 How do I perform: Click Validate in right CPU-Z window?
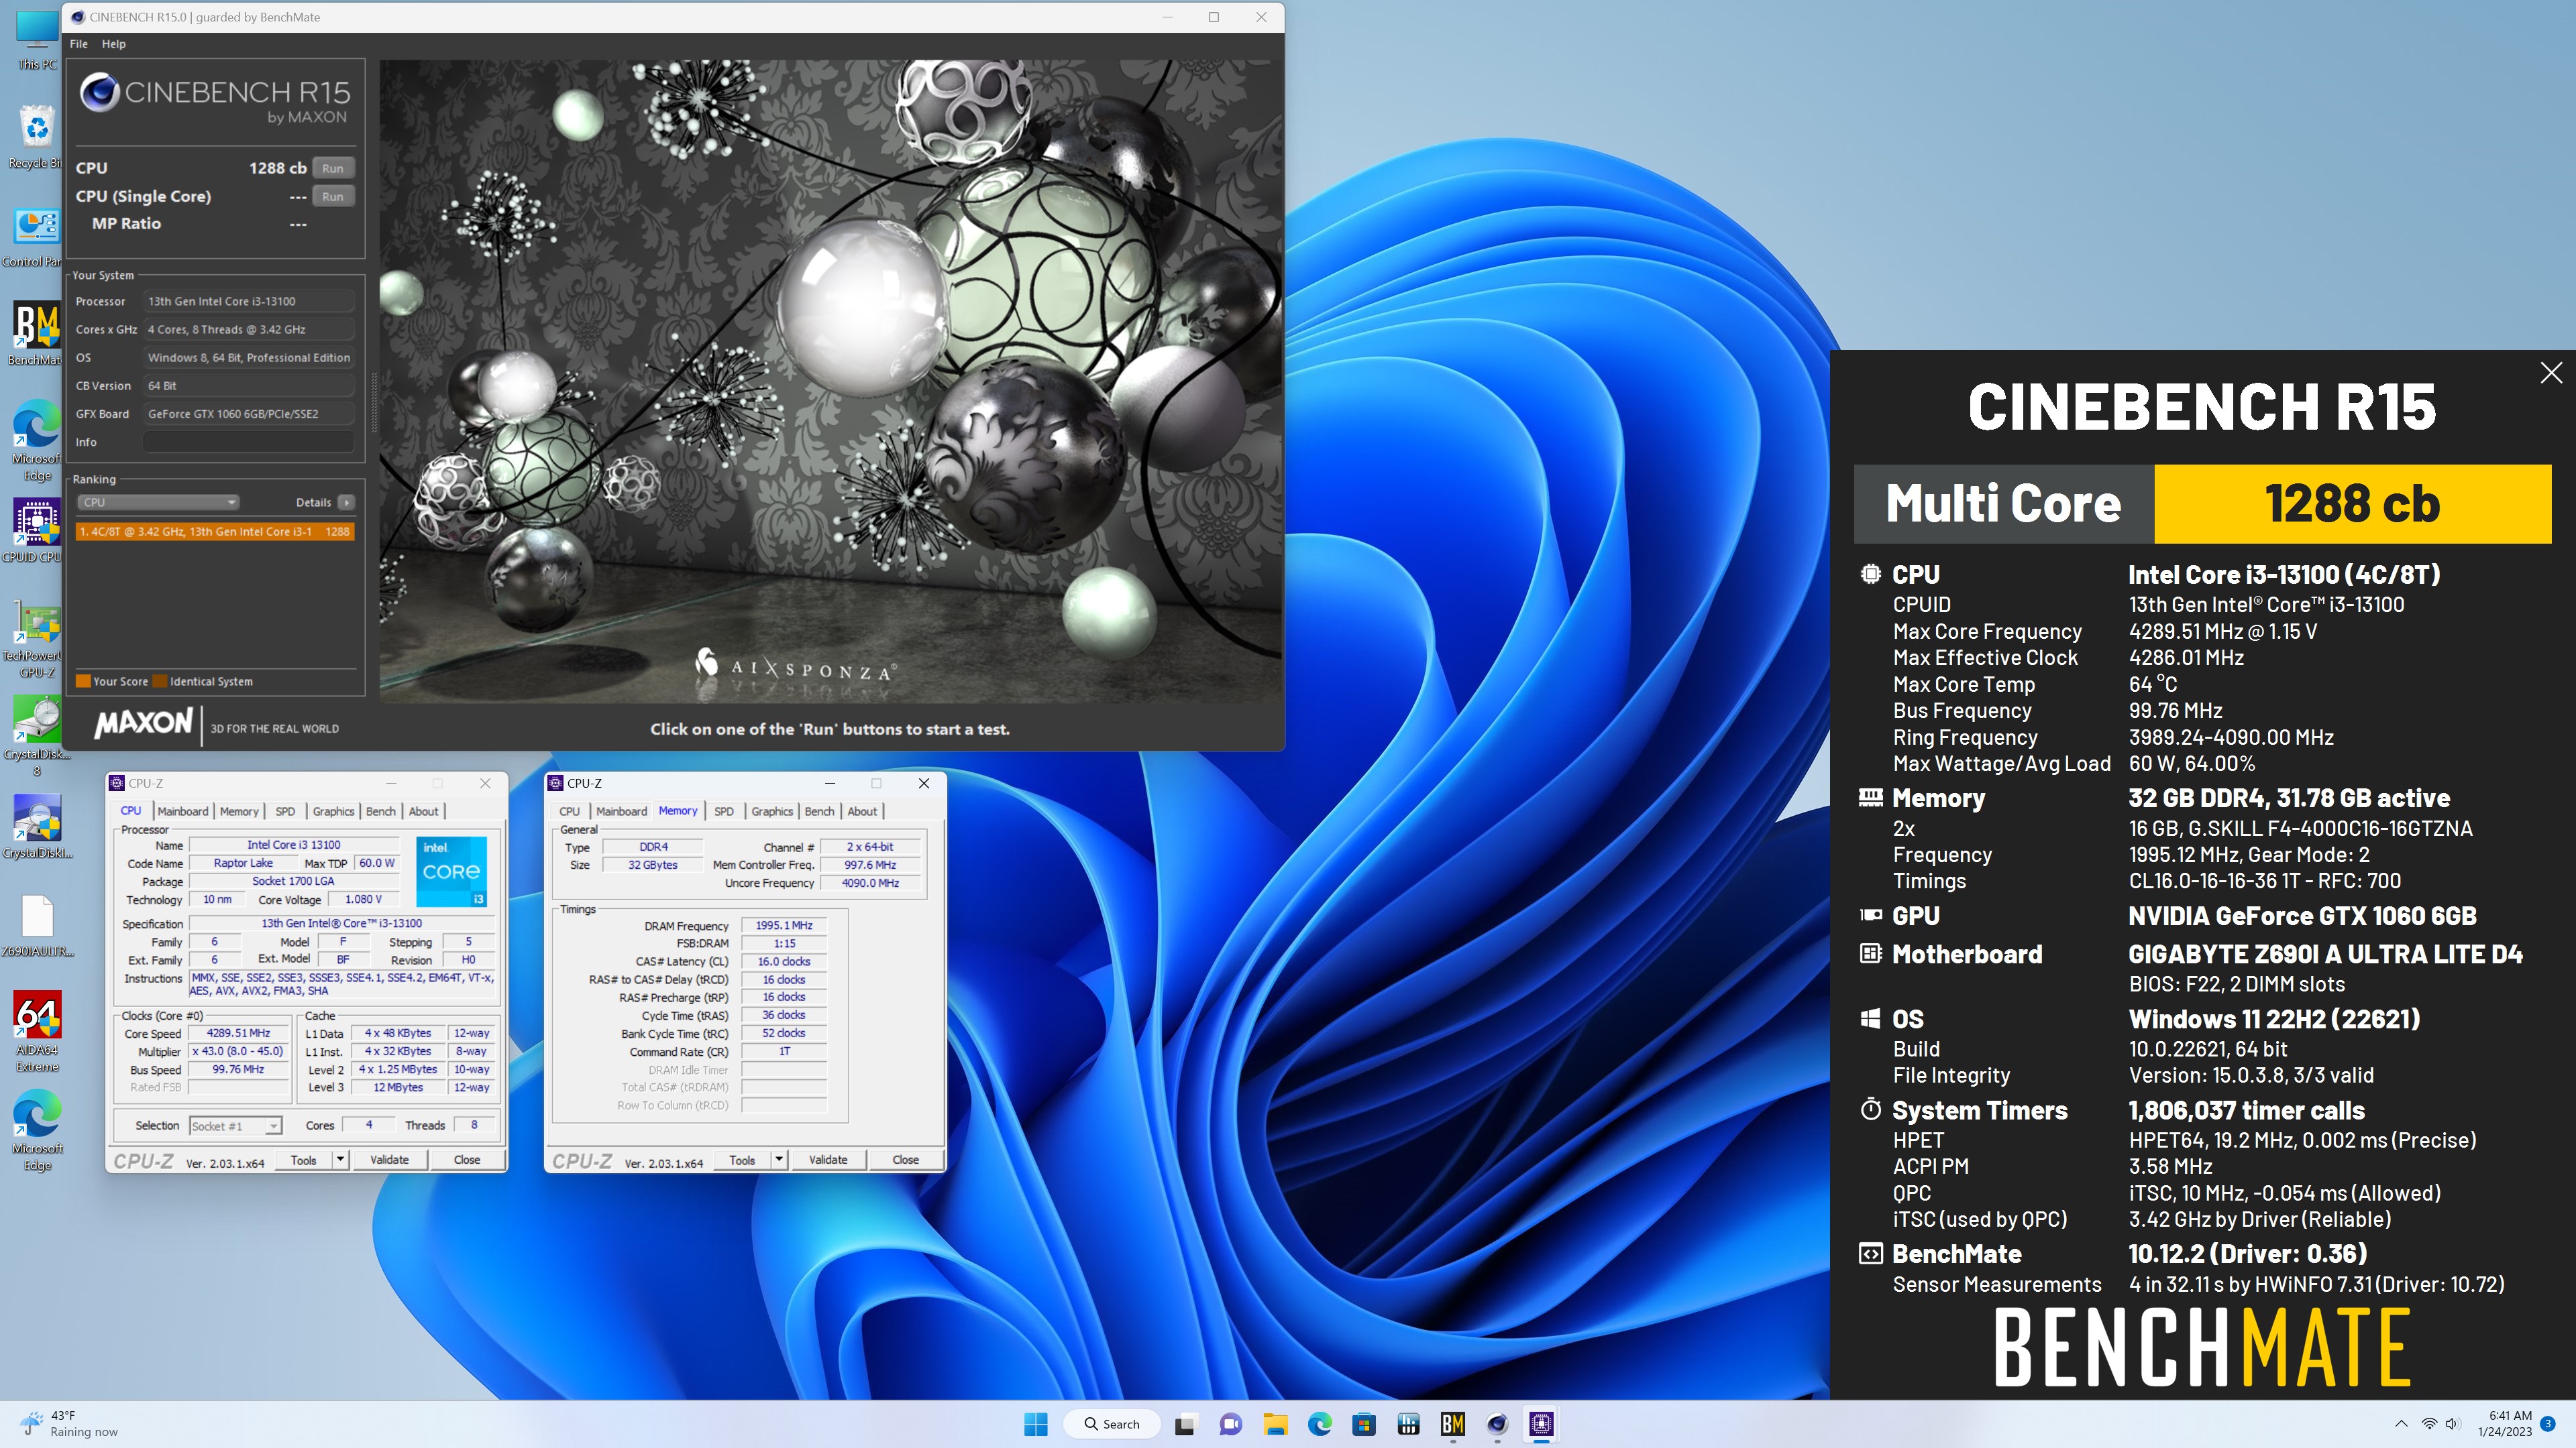pos(828,1160)
